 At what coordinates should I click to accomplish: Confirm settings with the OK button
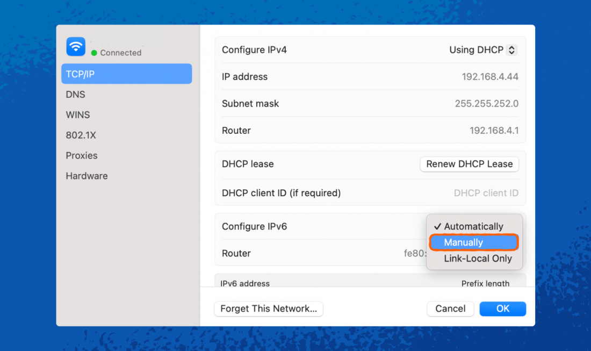pos(502,309)
